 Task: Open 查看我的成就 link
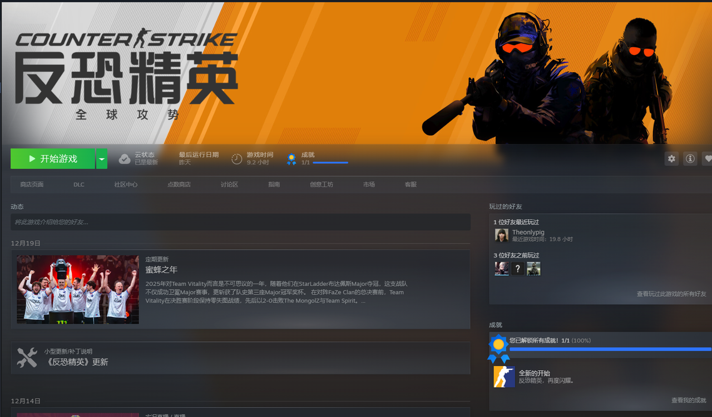coord(689,400)
